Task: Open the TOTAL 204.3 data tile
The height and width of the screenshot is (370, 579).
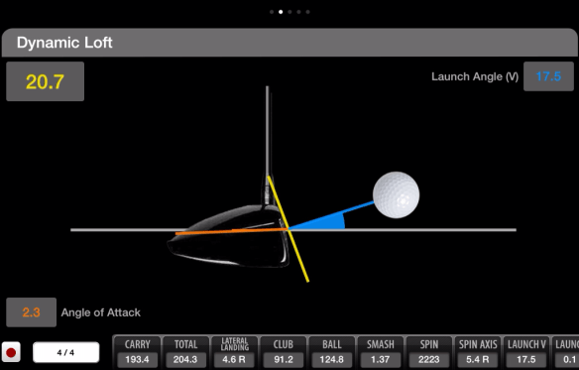Action: 185,352
